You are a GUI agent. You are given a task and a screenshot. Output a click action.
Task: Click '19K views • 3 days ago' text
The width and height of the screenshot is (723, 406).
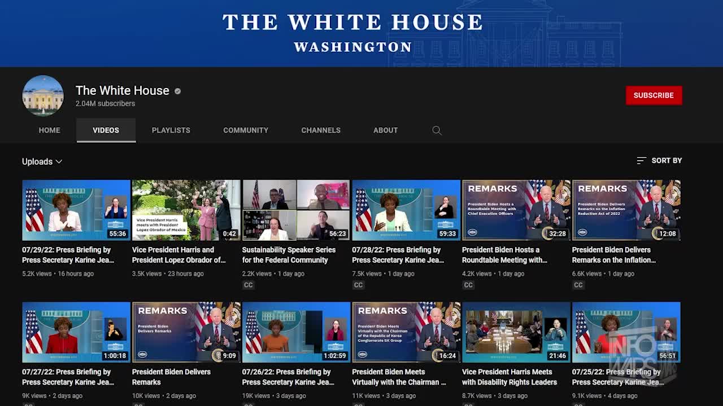(274, 396)
